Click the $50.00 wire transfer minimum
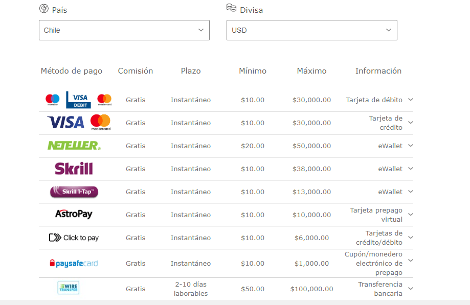Image resolution: width=470 pixels, height=305 pixels. pyautogui.click(x=253, y=289)
